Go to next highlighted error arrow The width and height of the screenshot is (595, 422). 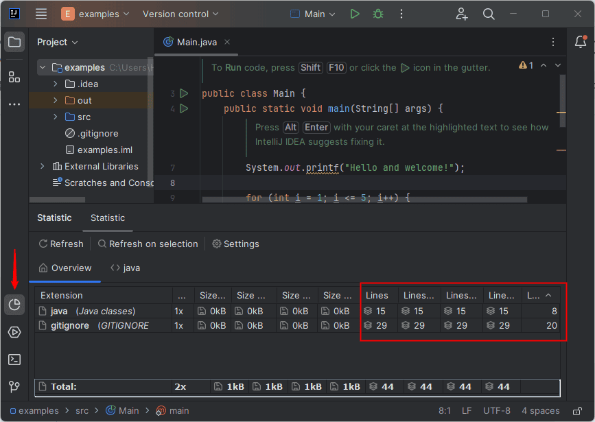coord(558,65)
